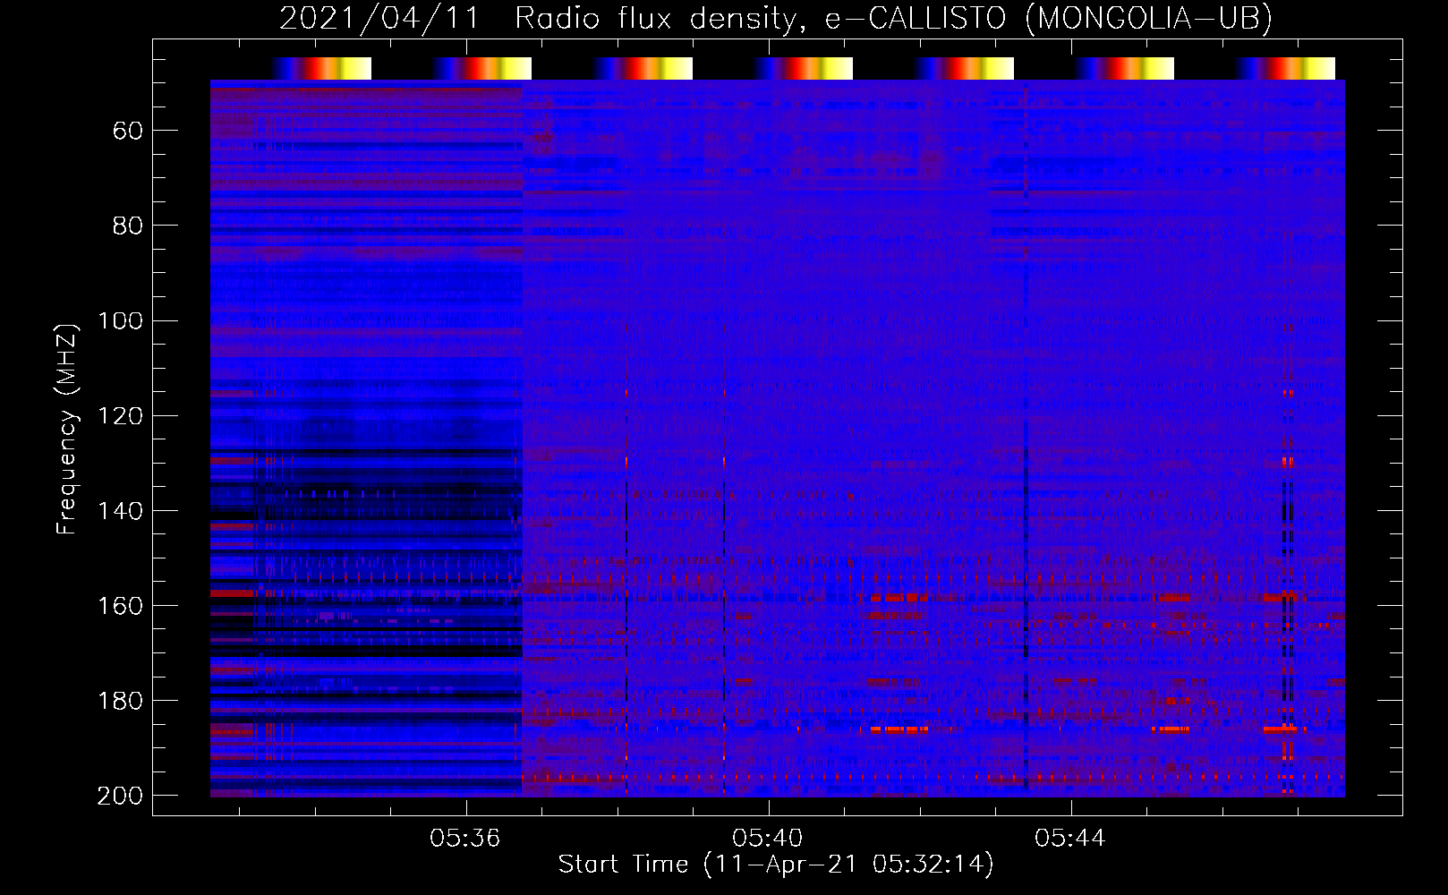1448x895 pixels.
Task: Click the 05:40 time tick label
Action: click(768, 839)
